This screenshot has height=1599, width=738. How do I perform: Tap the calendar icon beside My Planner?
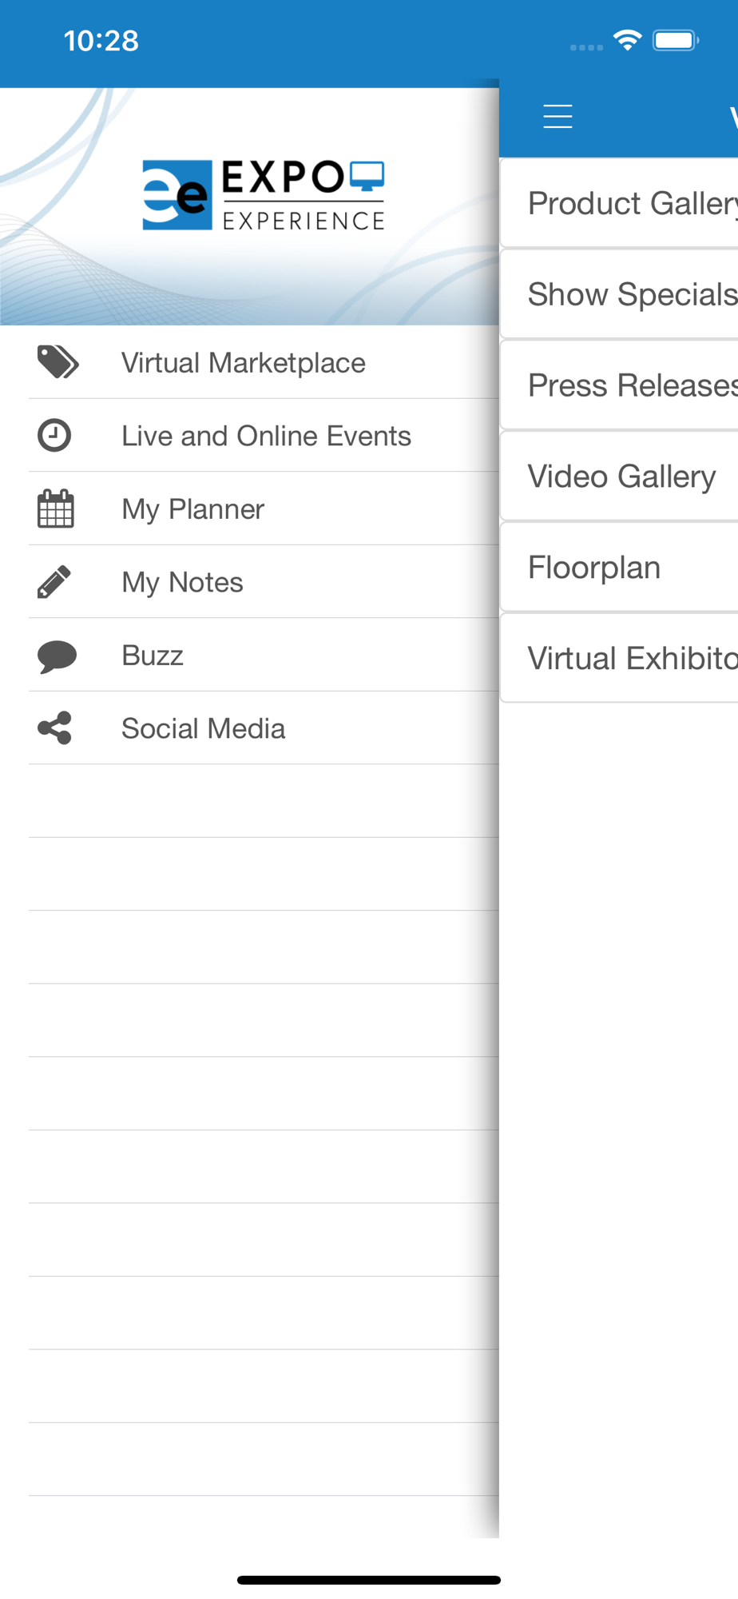[55, 508]
